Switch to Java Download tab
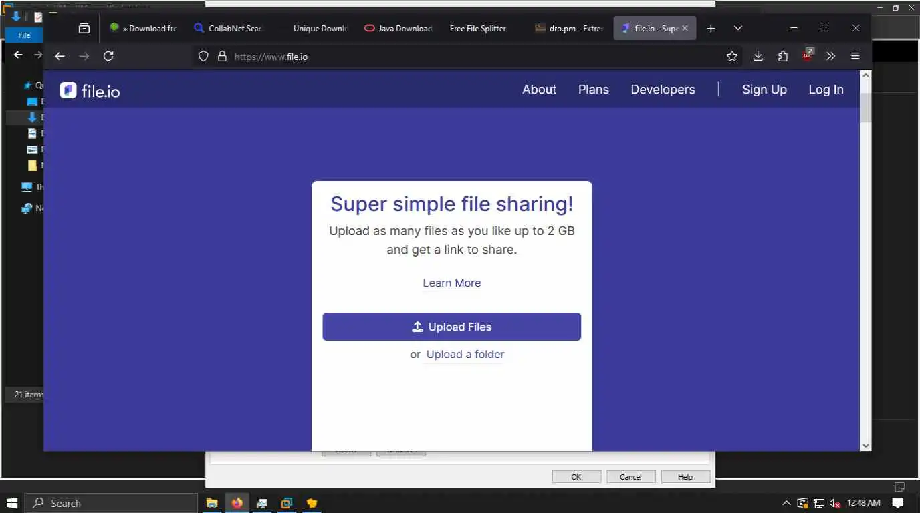Viewport: 920px width, 513px height. [x=398, y=29]
